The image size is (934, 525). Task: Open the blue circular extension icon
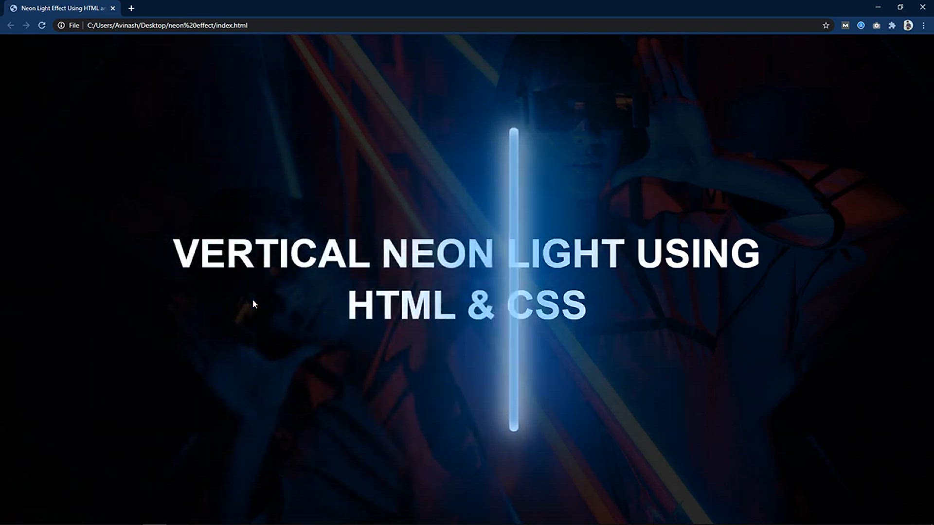coord(861,25)
